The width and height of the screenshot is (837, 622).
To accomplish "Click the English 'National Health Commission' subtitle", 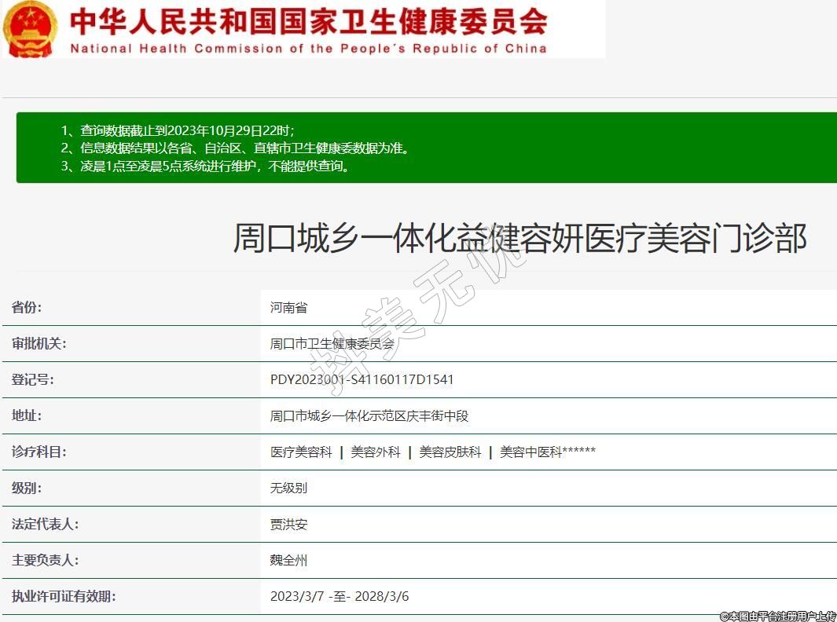I will pyautogui.click(x=308, y=48).
